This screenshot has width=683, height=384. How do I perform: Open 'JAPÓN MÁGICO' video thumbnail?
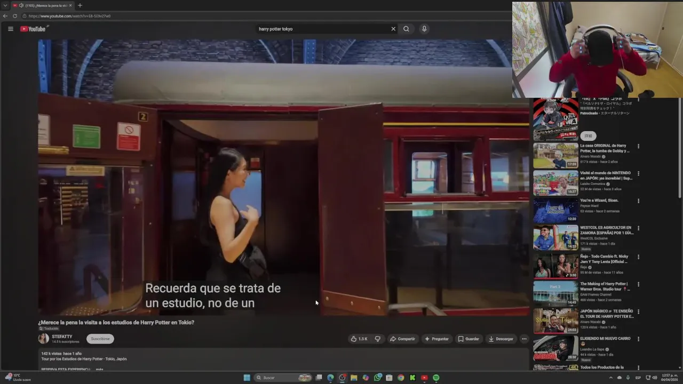click(555, 321)
